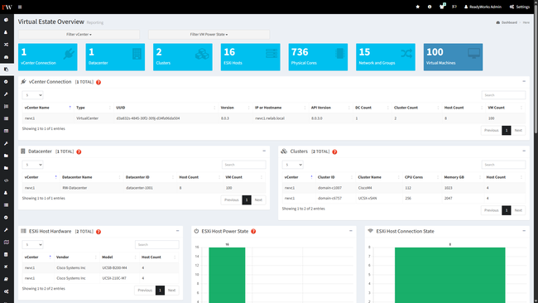Collapse the vCenter Connection panel
Image resolution: width=538 pixels, height=303 pixels.
pyautogui.click(x=524, y=81)
